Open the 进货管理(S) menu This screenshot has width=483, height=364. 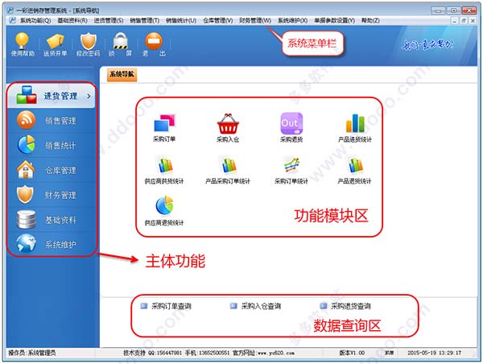[x=109, y=21]
